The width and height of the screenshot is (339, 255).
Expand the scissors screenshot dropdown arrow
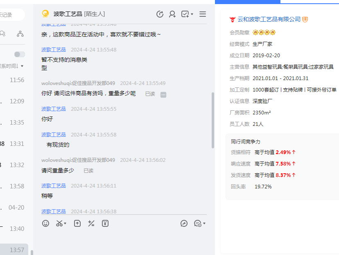tap(66, 224)
